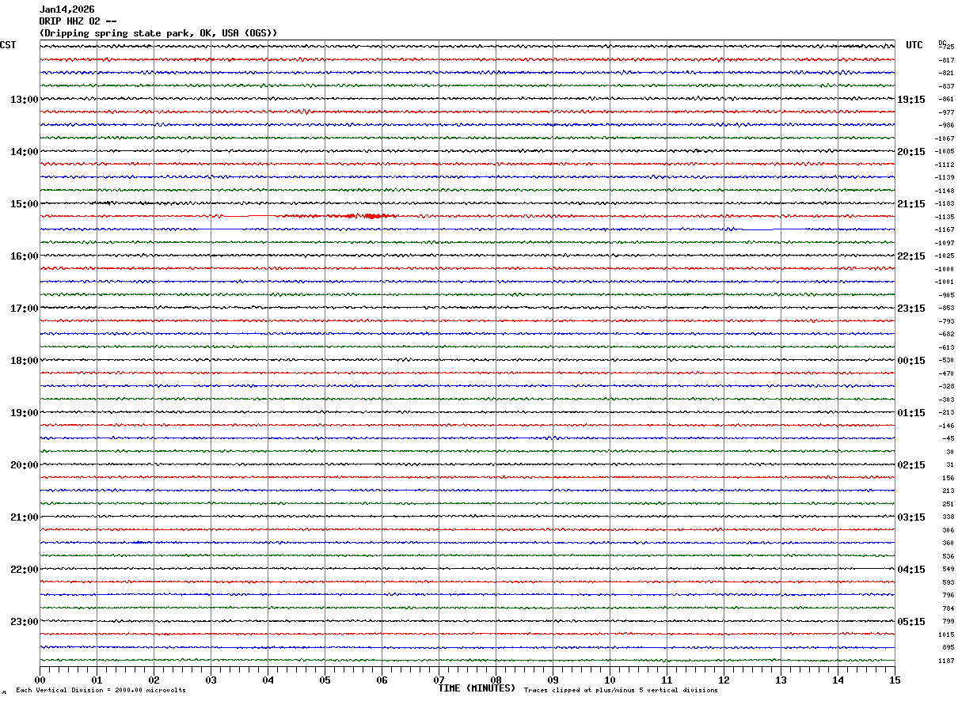
Task: Select DC offset value -1135
Action: click(945, 217)
